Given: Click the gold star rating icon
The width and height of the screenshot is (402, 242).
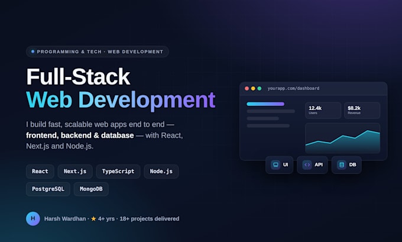Looking at the screenshot, I should [93, 219].
